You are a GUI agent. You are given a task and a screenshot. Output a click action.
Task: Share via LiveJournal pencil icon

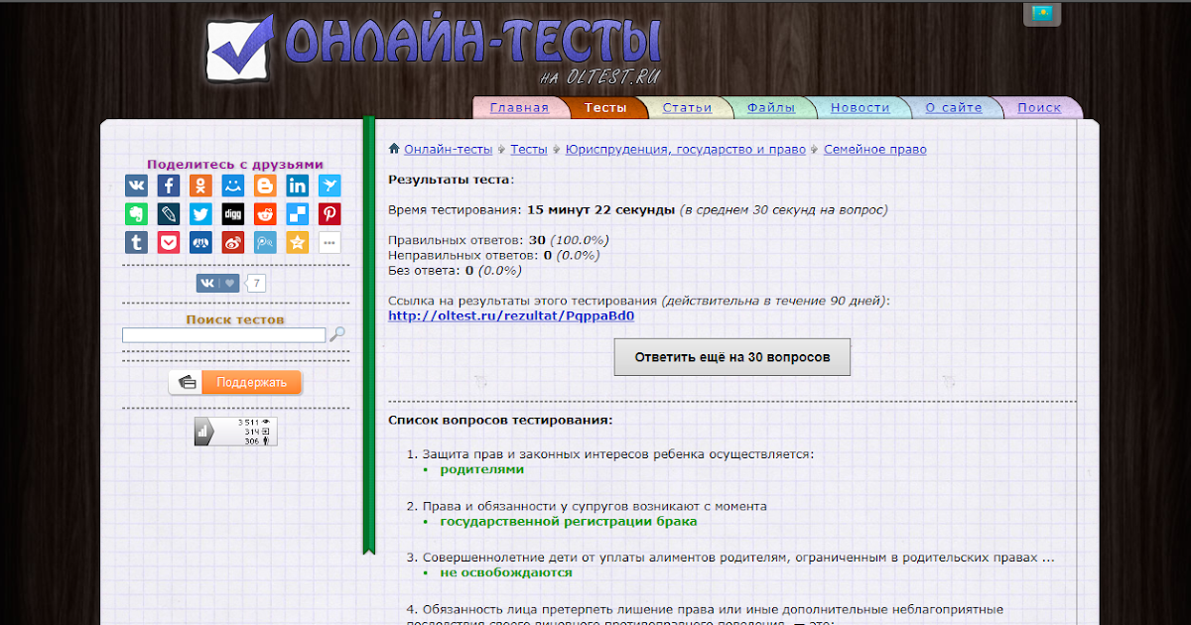169,214
